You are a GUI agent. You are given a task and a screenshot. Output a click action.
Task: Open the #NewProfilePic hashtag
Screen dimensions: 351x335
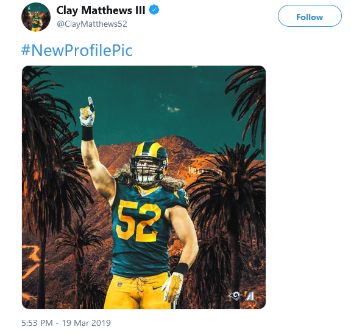pyautogui.click(x=77, y=50)
